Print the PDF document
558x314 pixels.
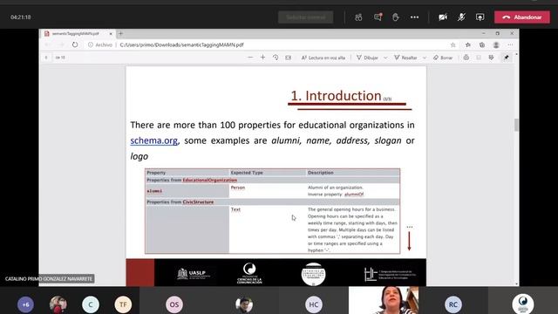(466, 58)
